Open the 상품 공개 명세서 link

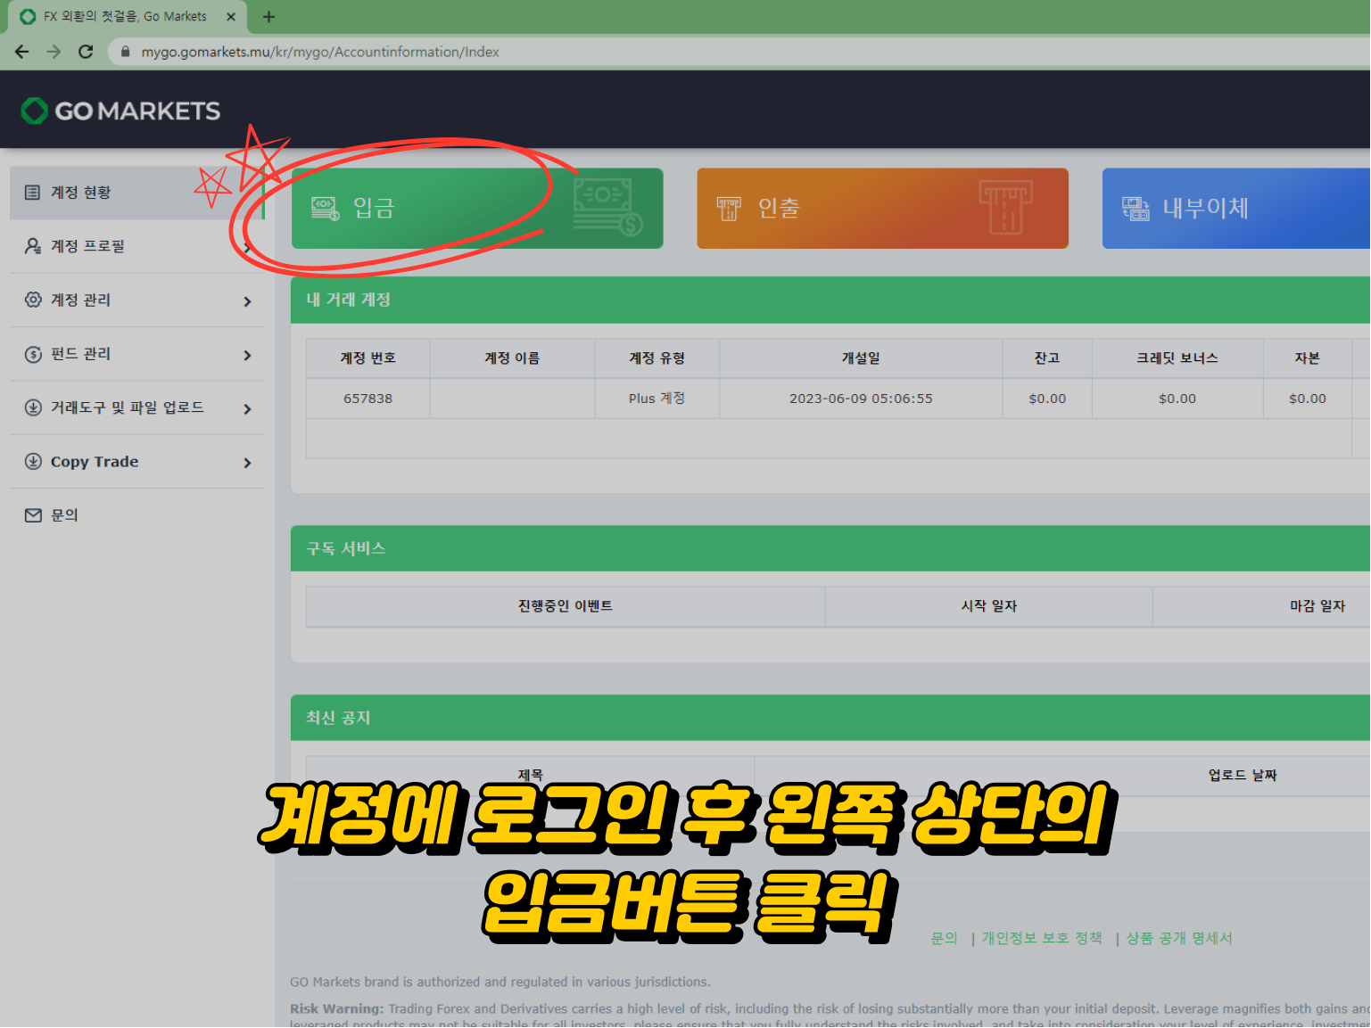[1179, 939]
